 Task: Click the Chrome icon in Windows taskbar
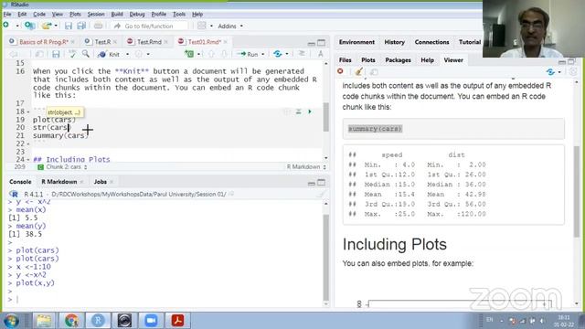71,321
